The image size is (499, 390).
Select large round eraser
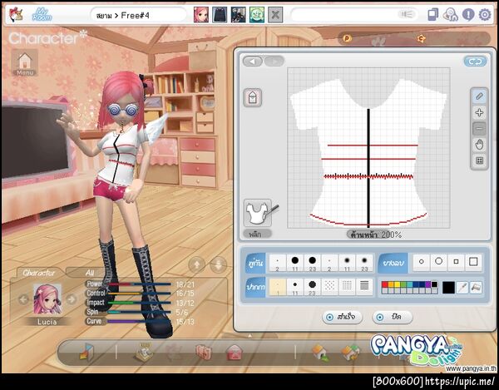pyautogui.click(x=439, y=262)
